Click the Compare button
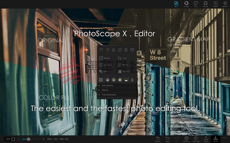Viewport: 230px width, 143px height. tap(196, 139)
